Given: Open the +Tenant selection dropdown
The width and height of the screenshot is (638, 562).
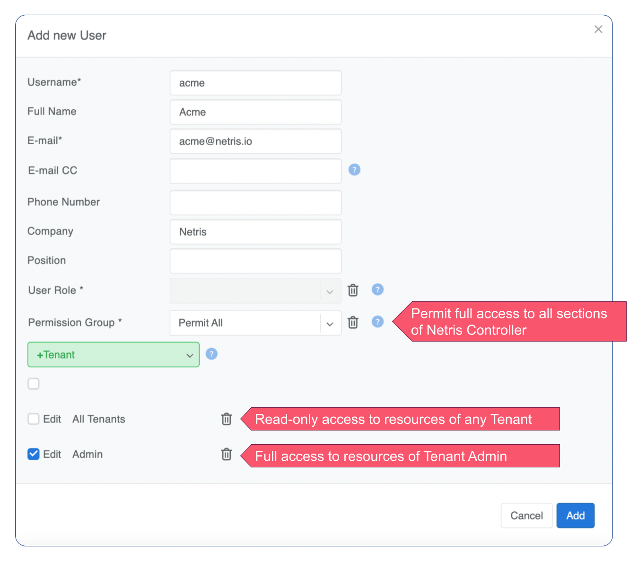Looking at the screenshot, I should (x=190, y=355).
